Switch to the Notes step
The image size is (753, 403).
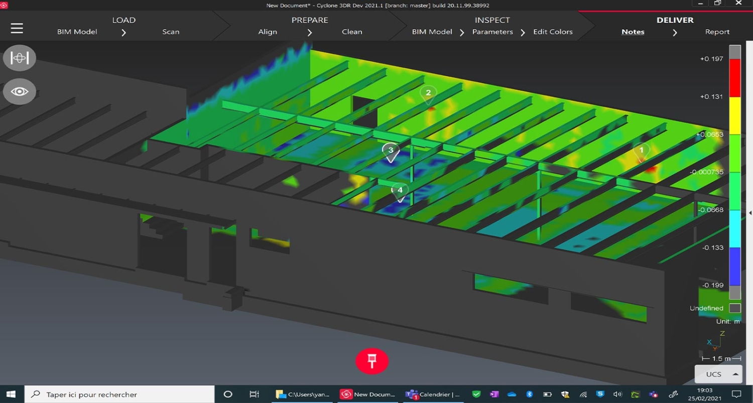pyautogui.click(x=633, y=32)
